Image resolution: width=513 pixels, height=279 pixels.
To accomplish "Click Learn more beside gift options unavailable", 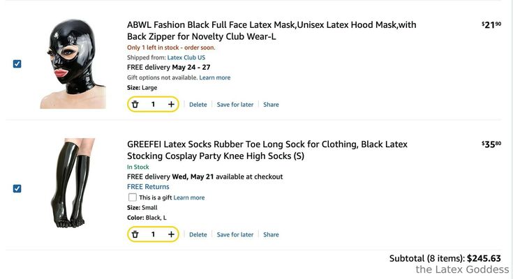I will tap(215, 77).
